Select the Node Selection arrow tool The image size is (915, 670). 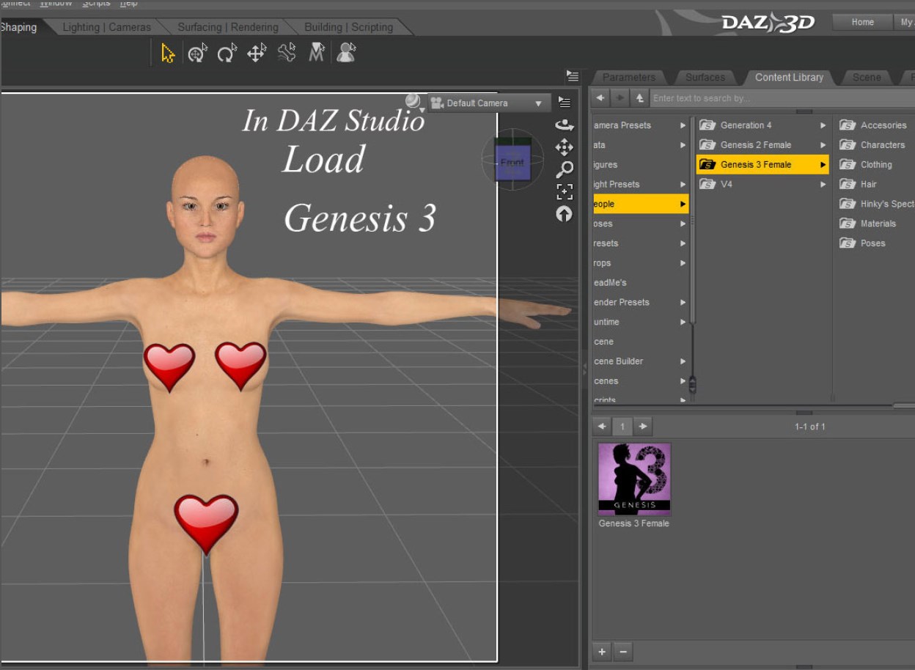[x=168, y=54]
